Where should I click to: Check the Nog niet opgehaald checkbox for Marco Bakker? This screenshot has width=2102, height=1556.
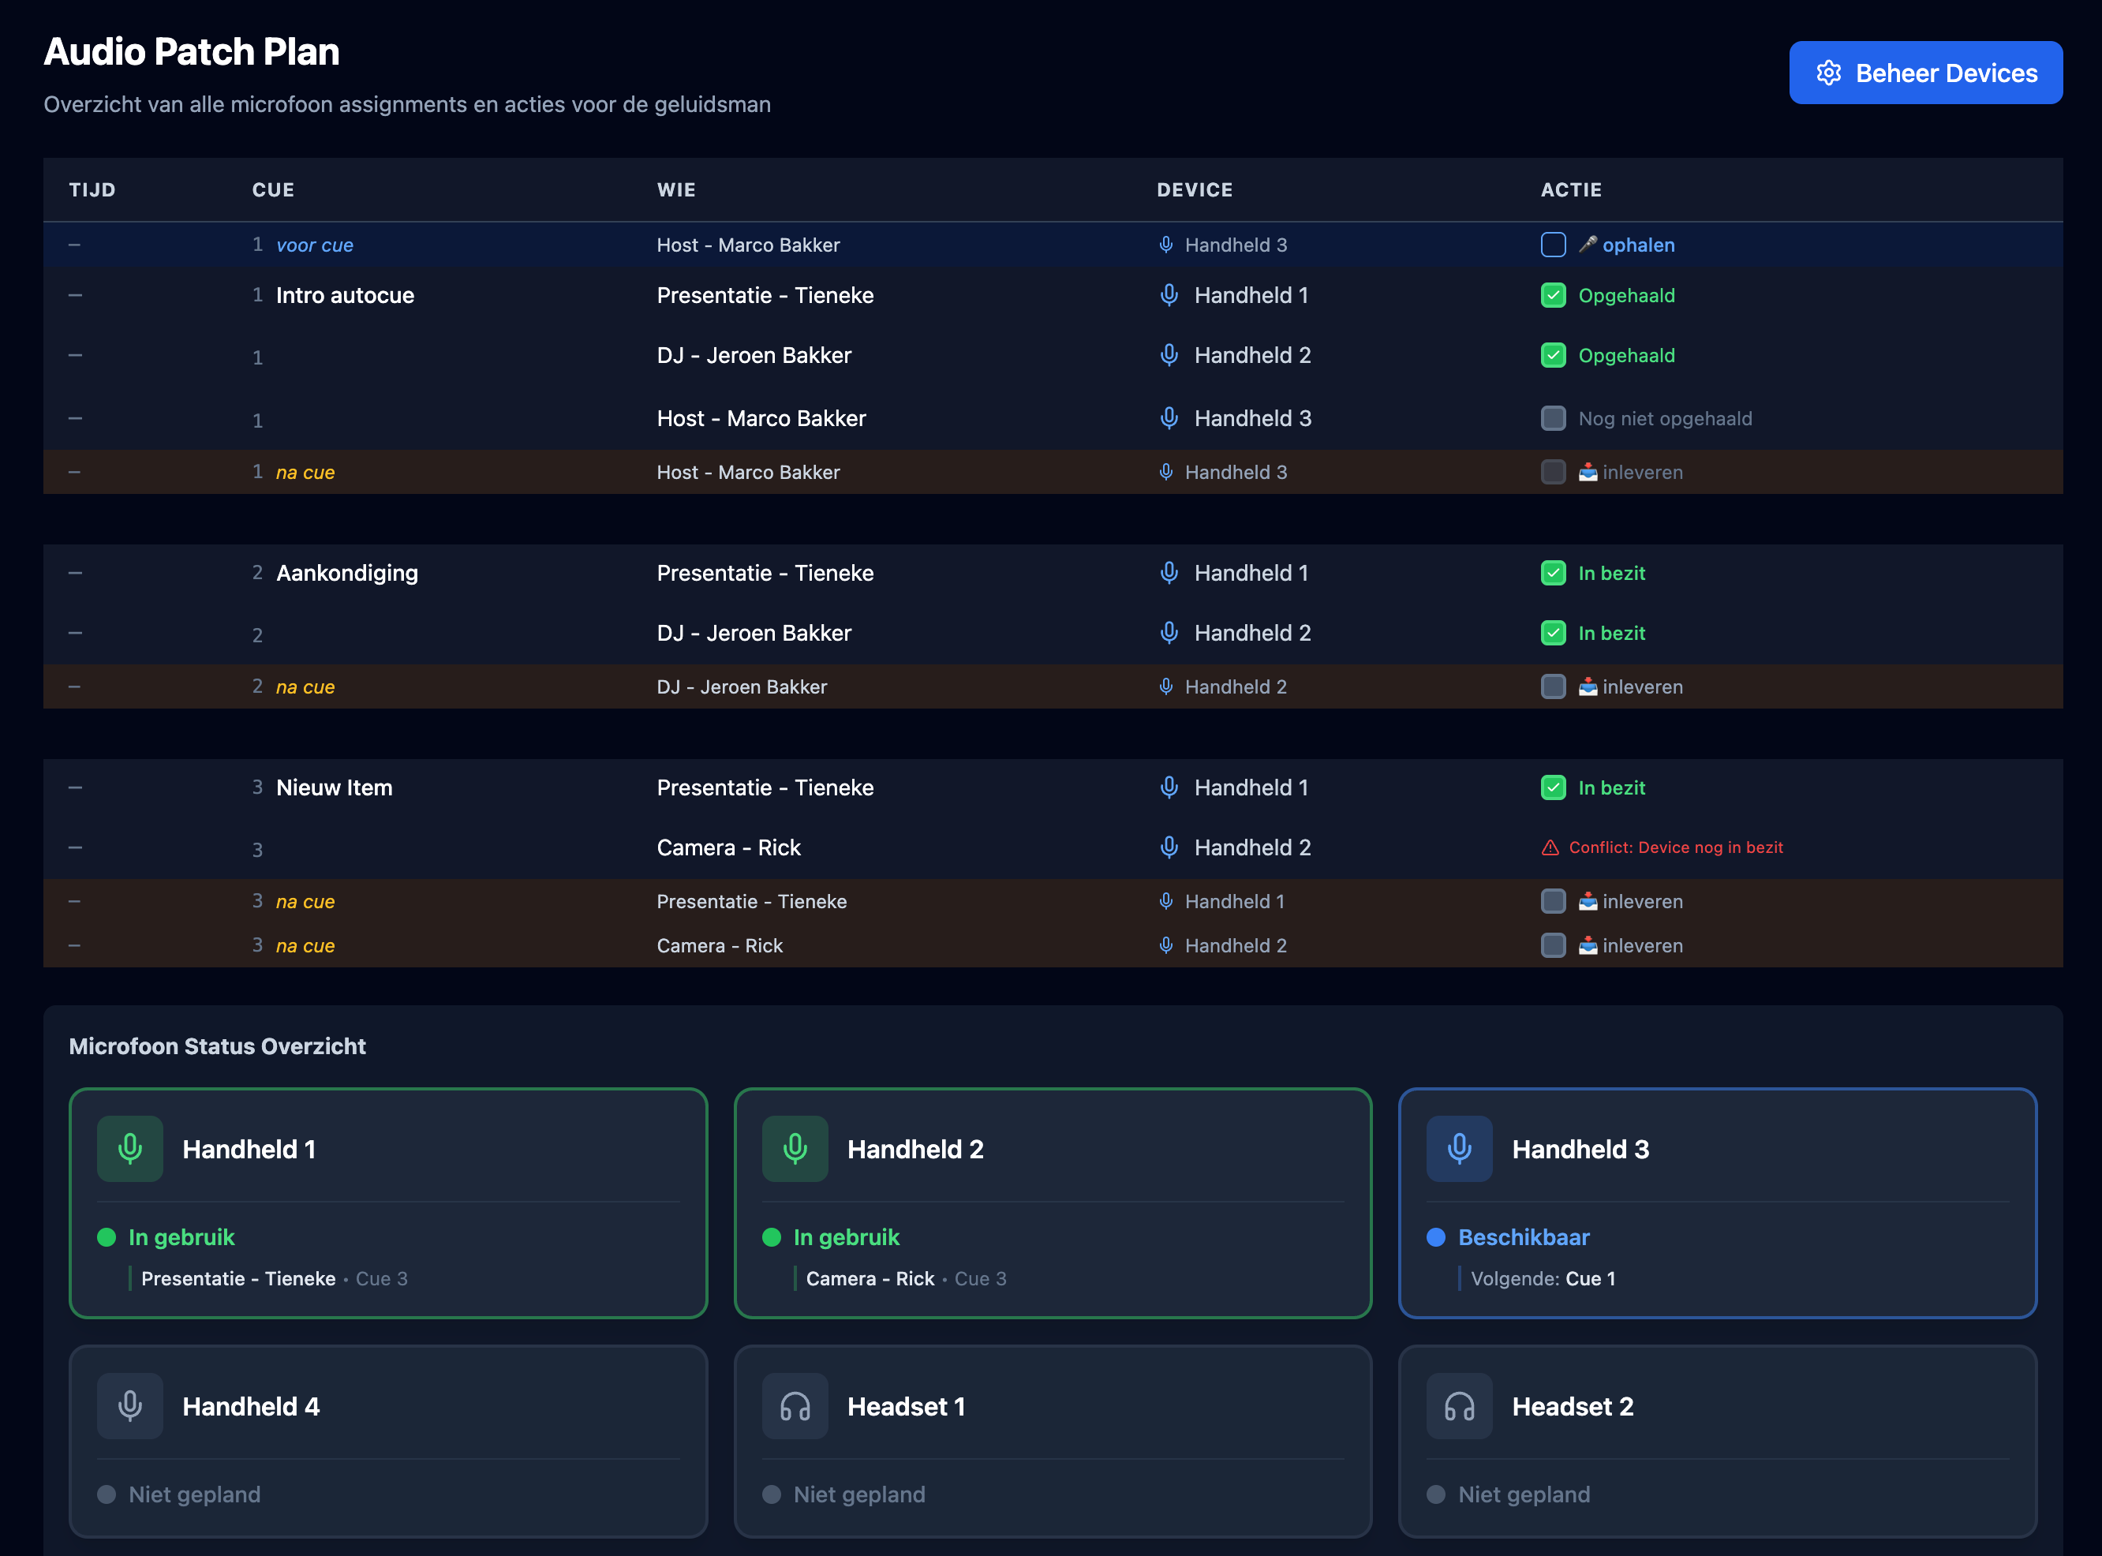[x=1553, y=418]
